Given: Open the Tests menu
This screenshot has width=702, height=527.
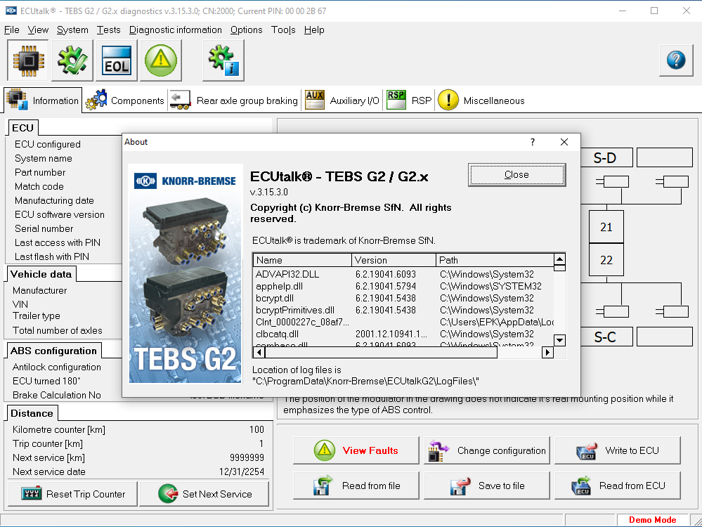Looking at the screenshot, I should pos(108,30).
